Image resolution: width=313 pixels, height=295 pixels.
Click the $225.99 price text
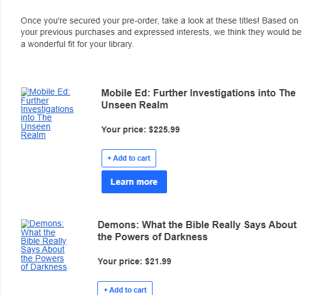point(164,129)
